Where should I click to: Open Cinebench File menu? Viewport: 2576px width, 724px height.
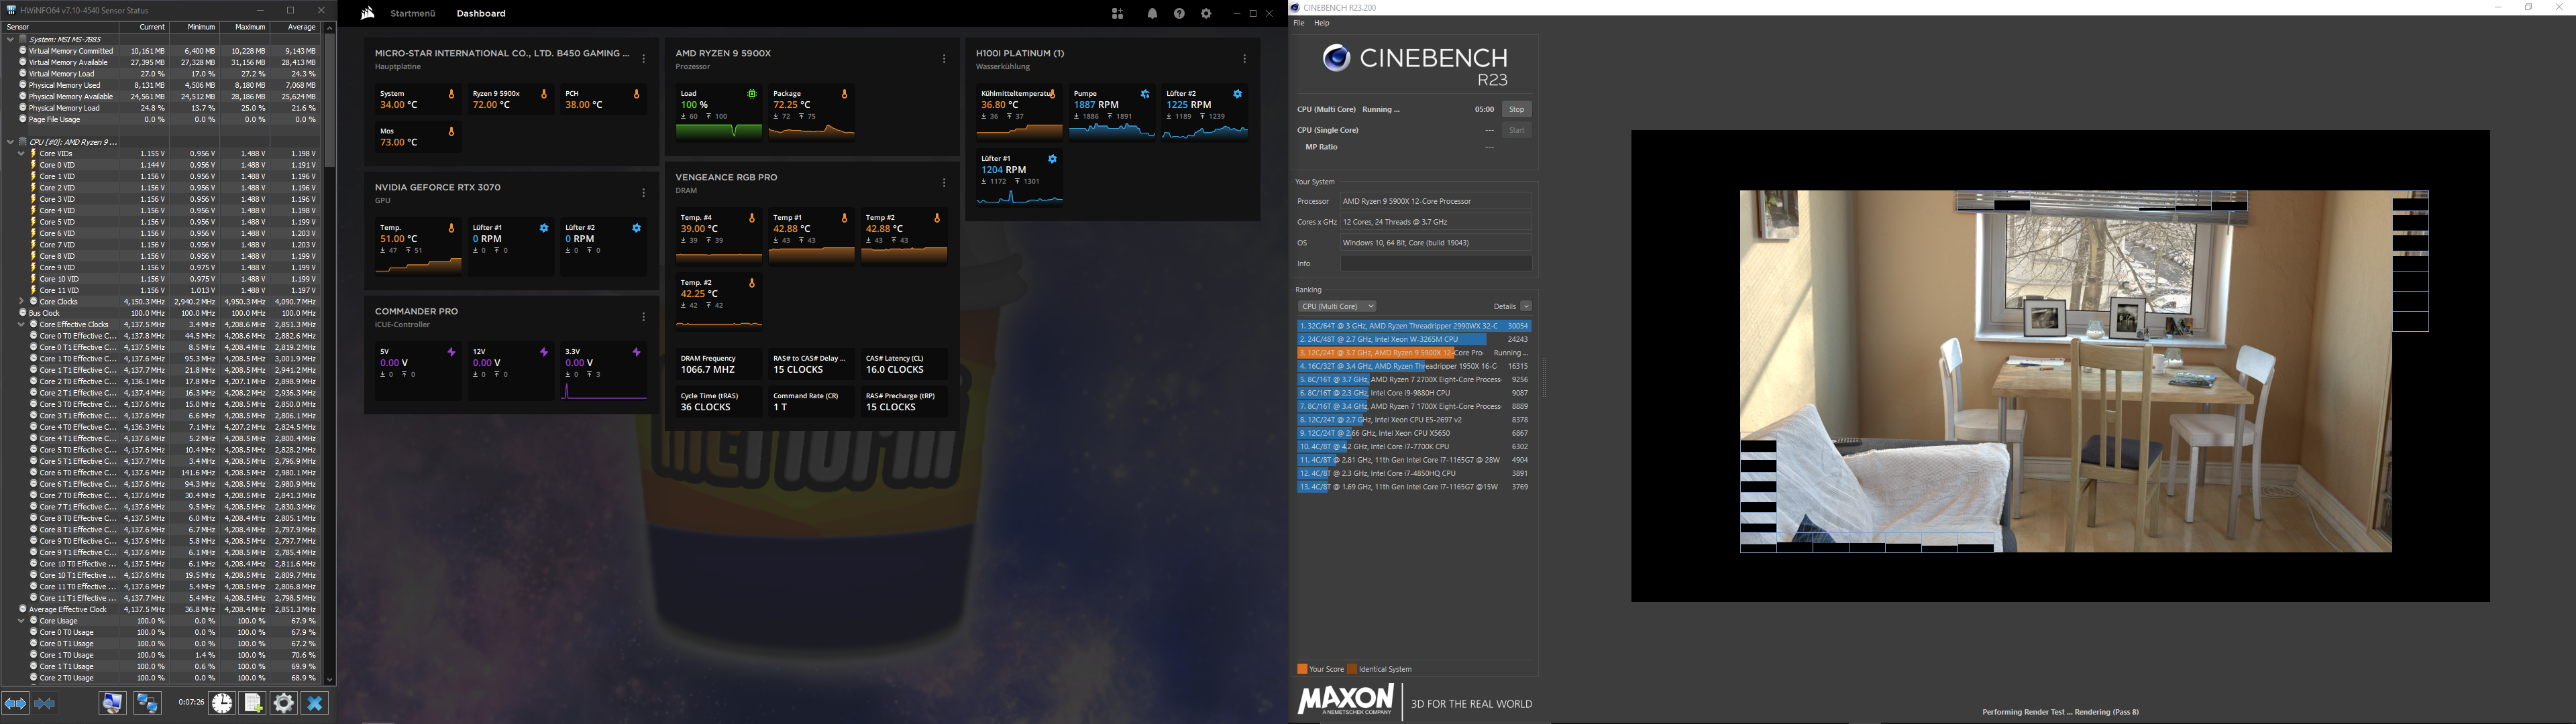(x=1299, y=23)
